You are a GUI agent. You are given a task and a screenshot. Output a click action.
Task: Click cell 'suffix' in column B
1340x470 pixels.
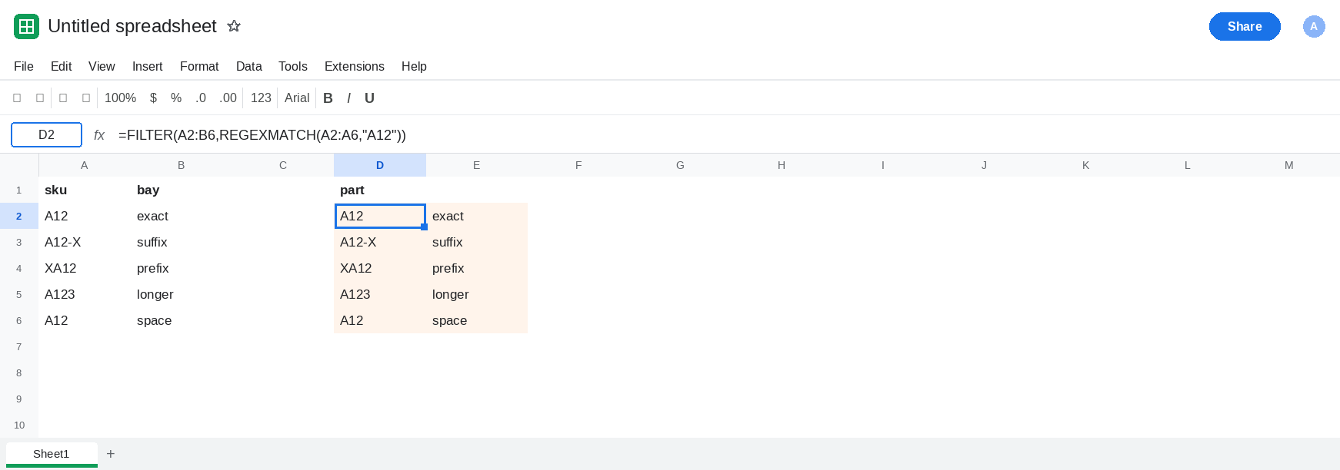click(x=182, y=242)
